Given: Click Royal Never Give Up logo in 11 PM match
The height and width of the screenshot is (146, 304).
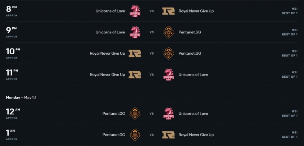Looking at the screenshot, I should click(135, 74).
